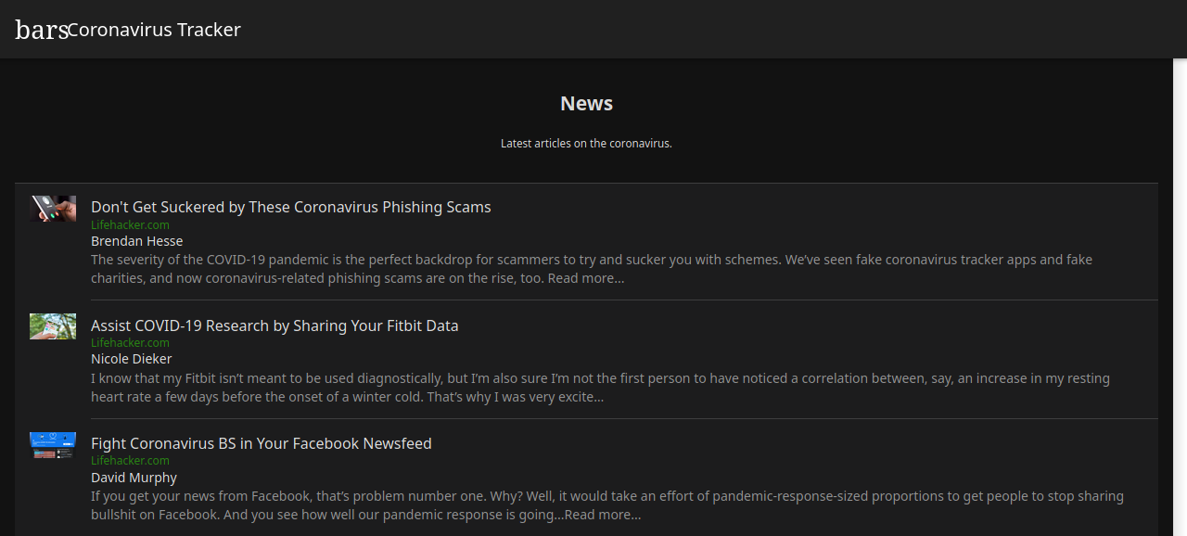
Task: Click 'Latest articles on the coronavirus.' subtitle
Action: click(x=586, y=144)
